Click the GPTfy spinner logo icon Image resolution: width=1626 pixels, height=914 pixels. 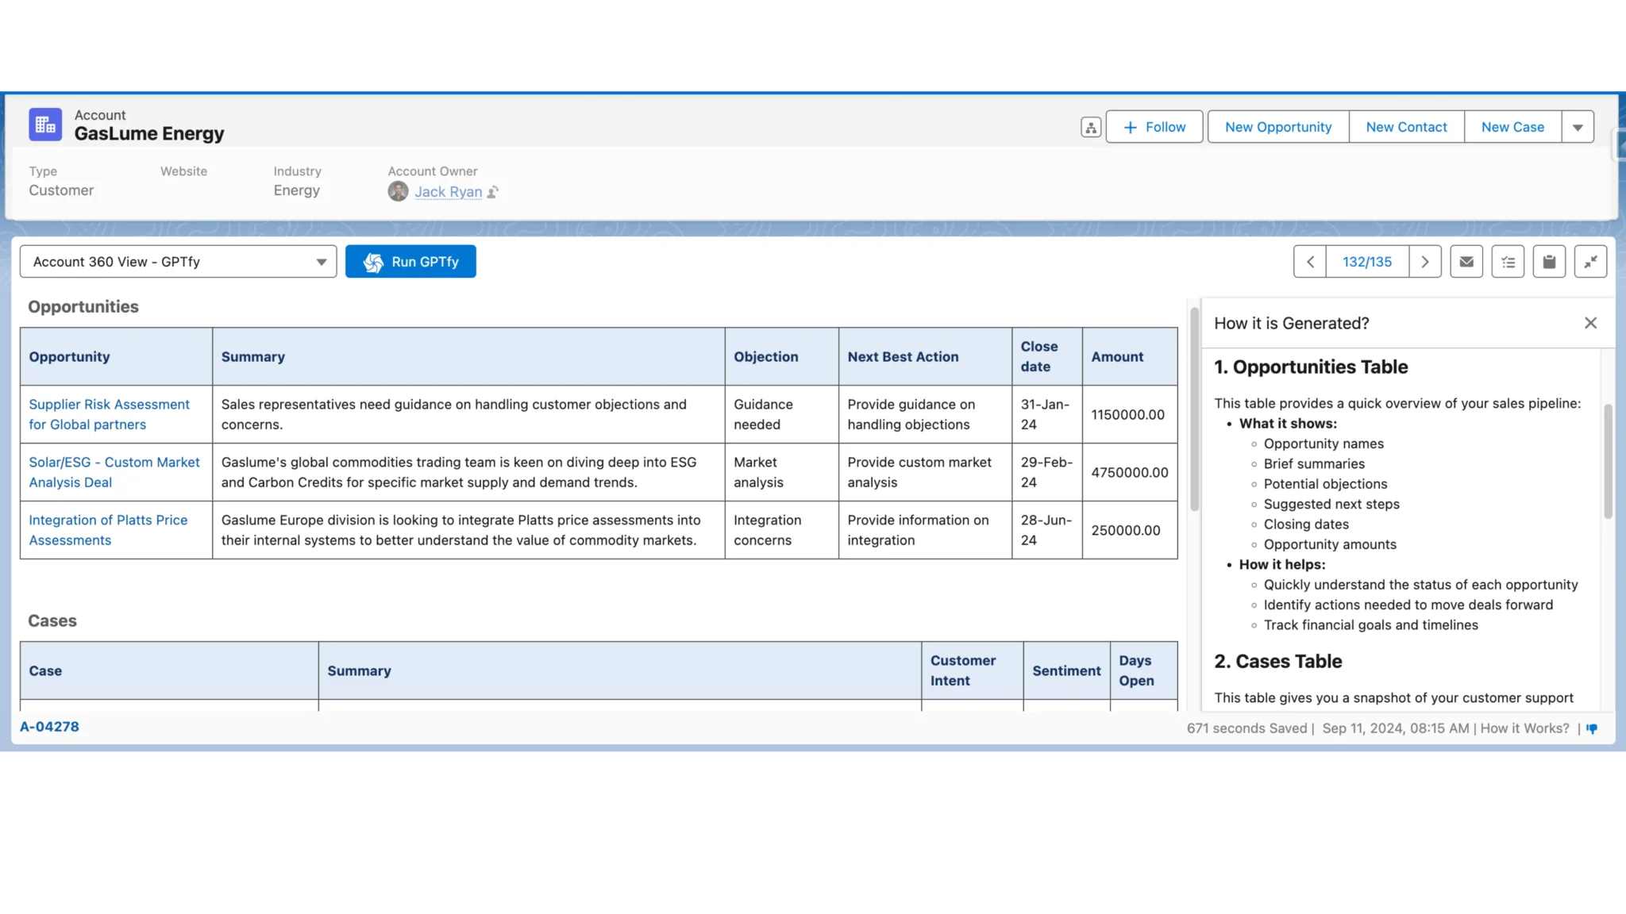[373, 261]
